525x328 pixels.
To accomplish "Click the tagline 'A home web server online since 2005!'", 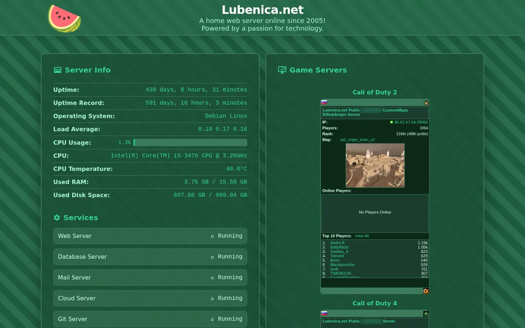I will coord(262,21).
